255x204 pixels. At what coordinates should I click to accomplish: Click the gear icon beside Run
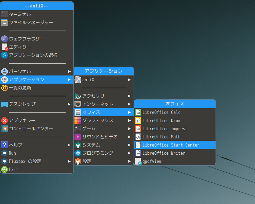pos(4,153)
